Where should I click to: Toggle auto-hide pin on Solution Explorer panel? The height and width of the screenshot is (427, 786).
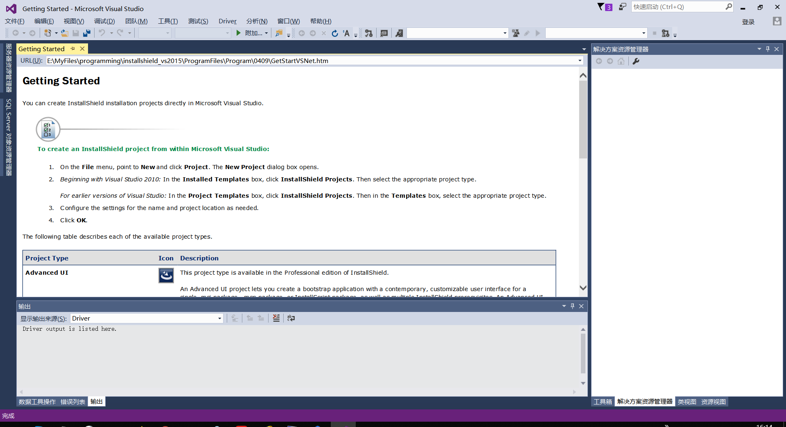tap(768, 49)
